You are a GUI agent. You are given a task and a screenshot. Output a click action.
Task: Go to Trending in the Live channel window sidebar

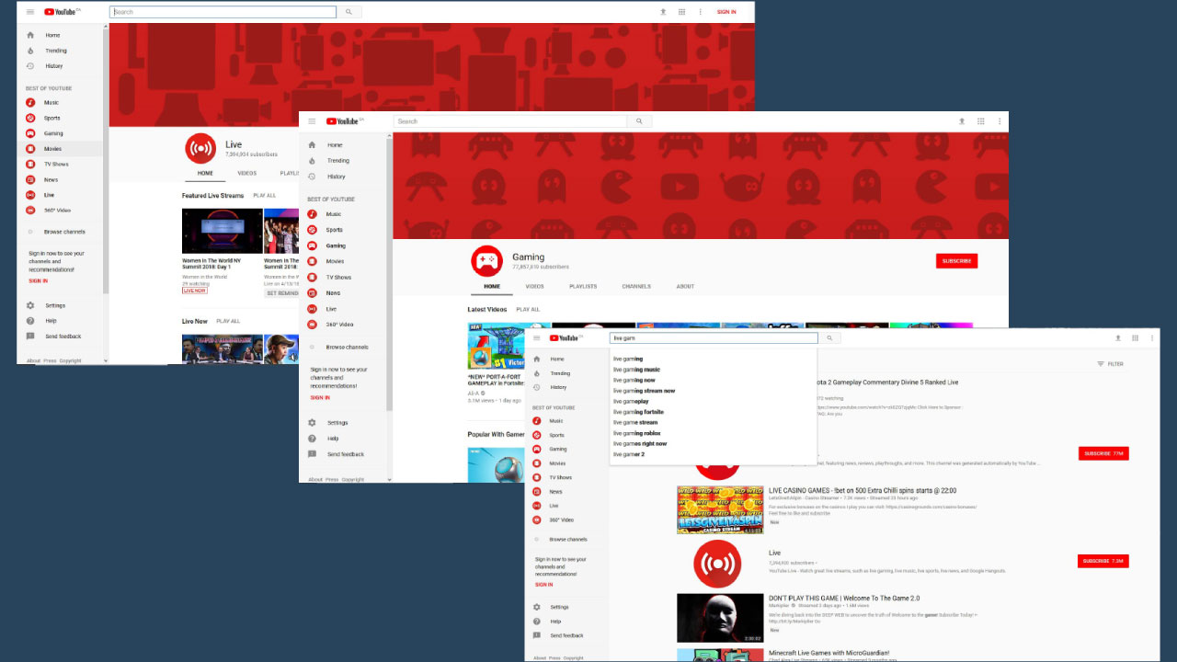46,51
